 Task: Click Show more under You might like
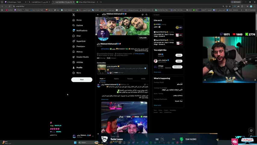point(157,72)
